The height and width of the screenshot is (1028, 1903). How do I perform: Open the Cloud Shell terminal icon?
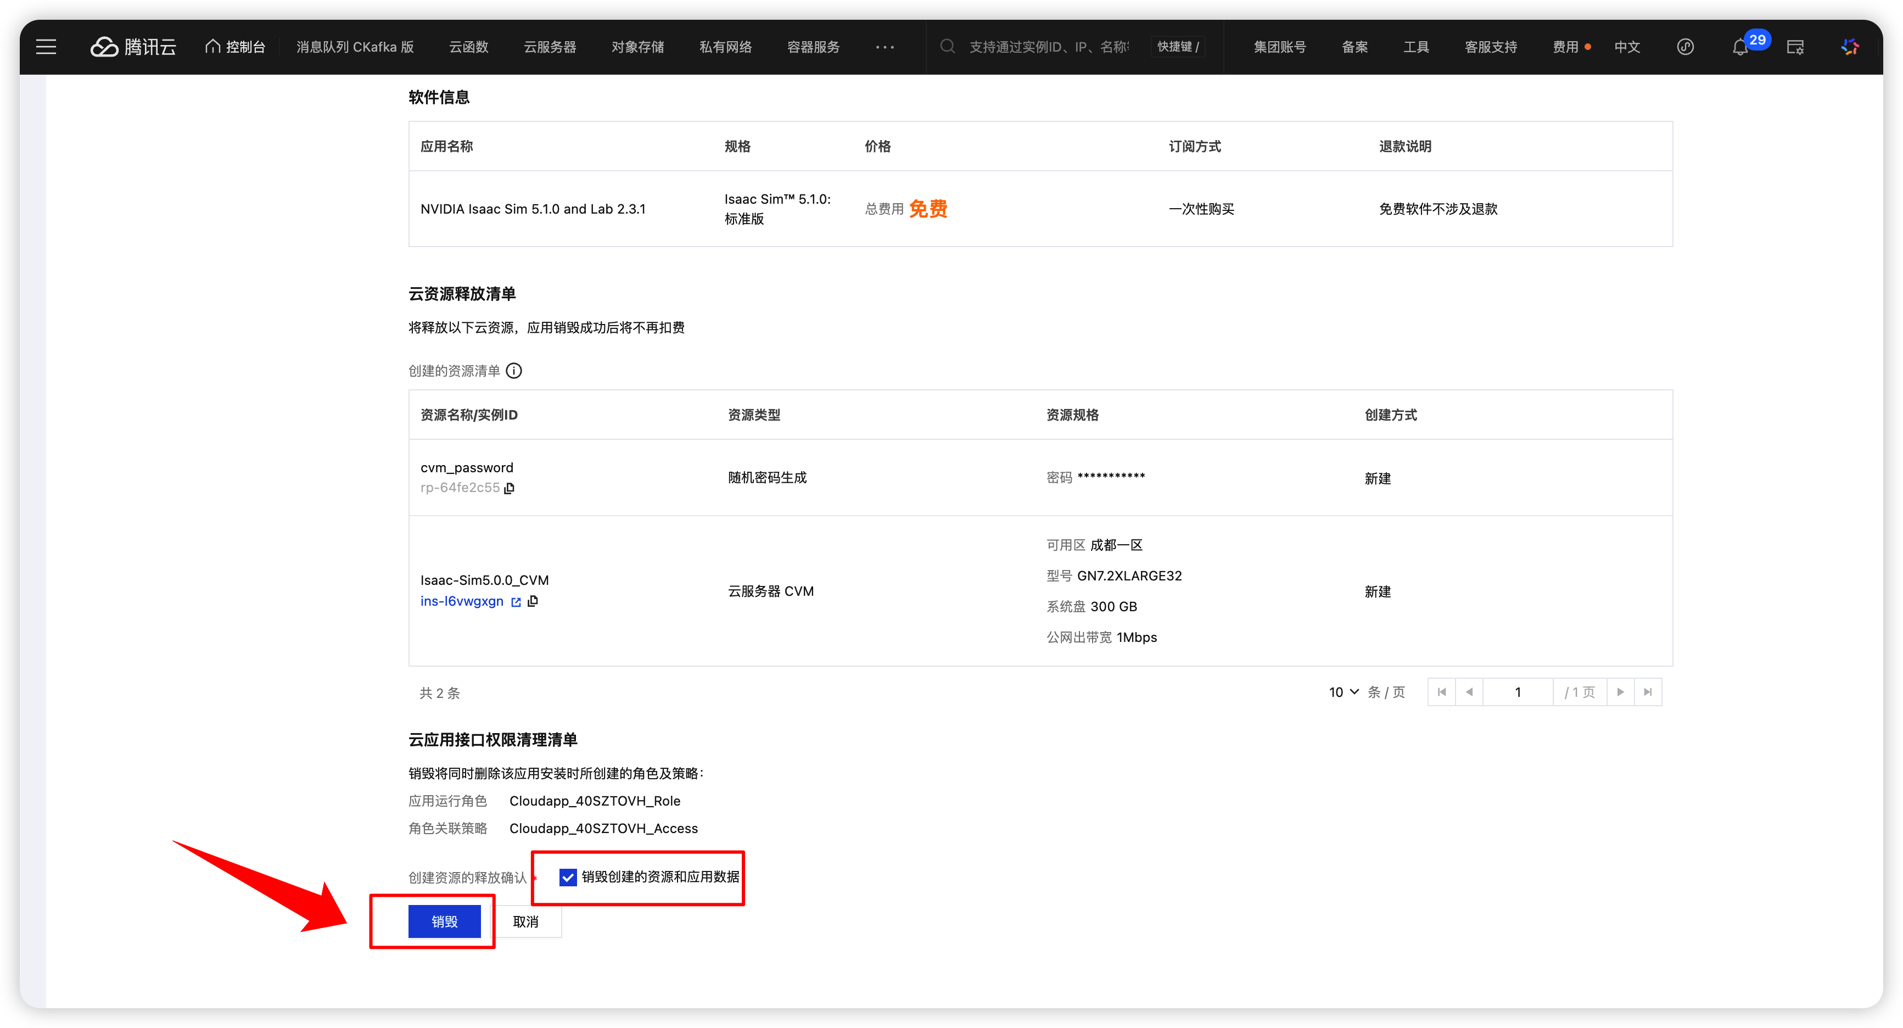[1795, 47]
